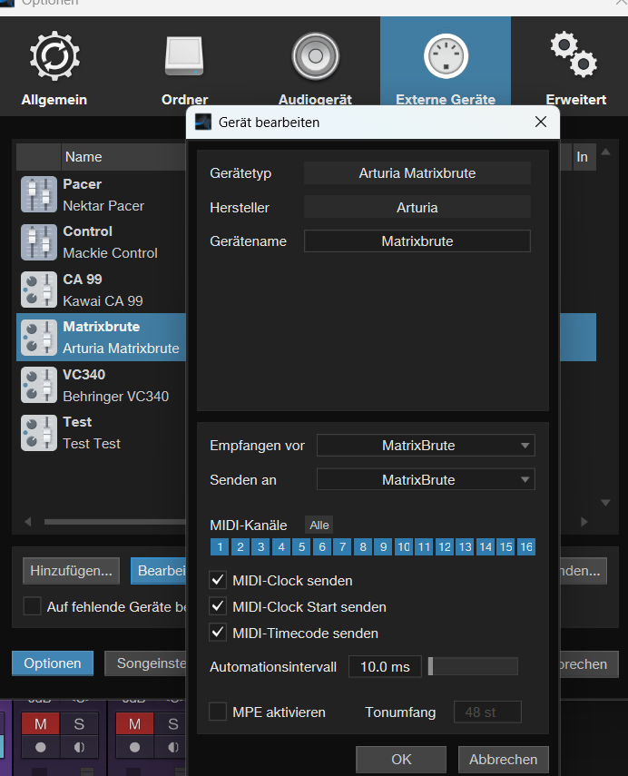The height and width of the screenshot is (776, 628).
Task: Toggle MIDI-Clock Start senden checkbox
Action: point(218,606)
